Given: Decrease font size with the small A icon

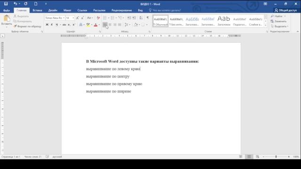Looking at the screenshot, I should pyautogui.click(x=82, y=18).
